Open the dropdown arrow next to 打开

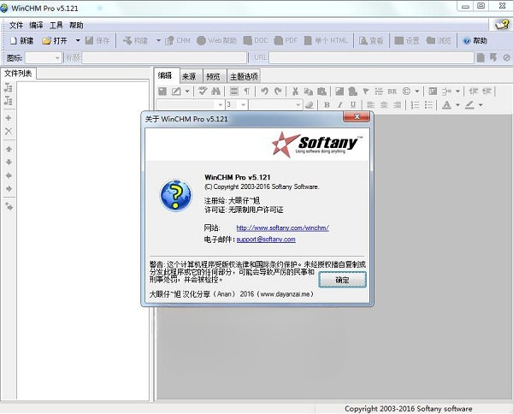tap(77, 40)
